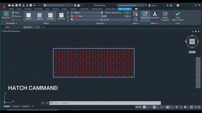This screenshot has height=113, width=202.
Task: Click the hatch Angle slider
Action: (x=112, y=16)
